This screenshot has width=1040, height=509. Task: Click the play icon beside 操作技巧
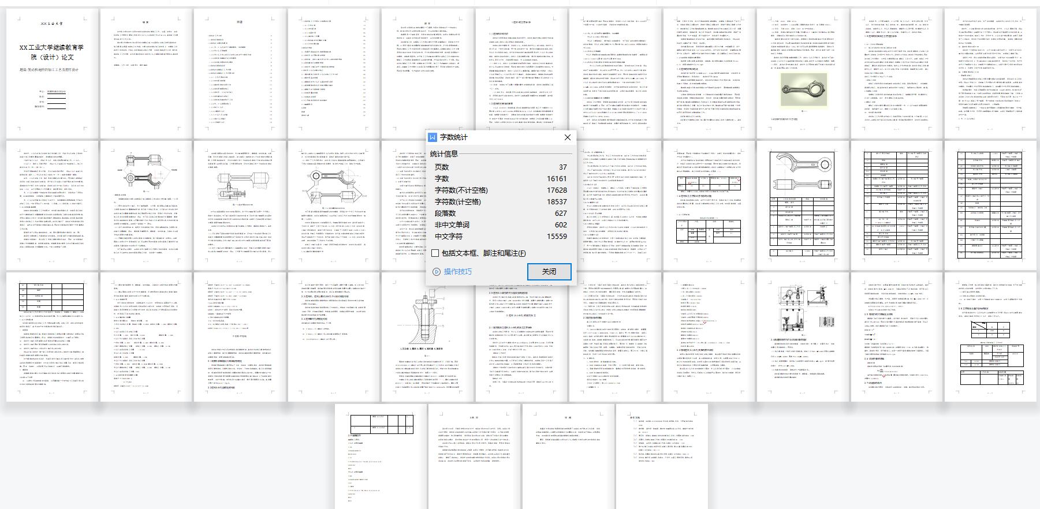pos(437,272)
